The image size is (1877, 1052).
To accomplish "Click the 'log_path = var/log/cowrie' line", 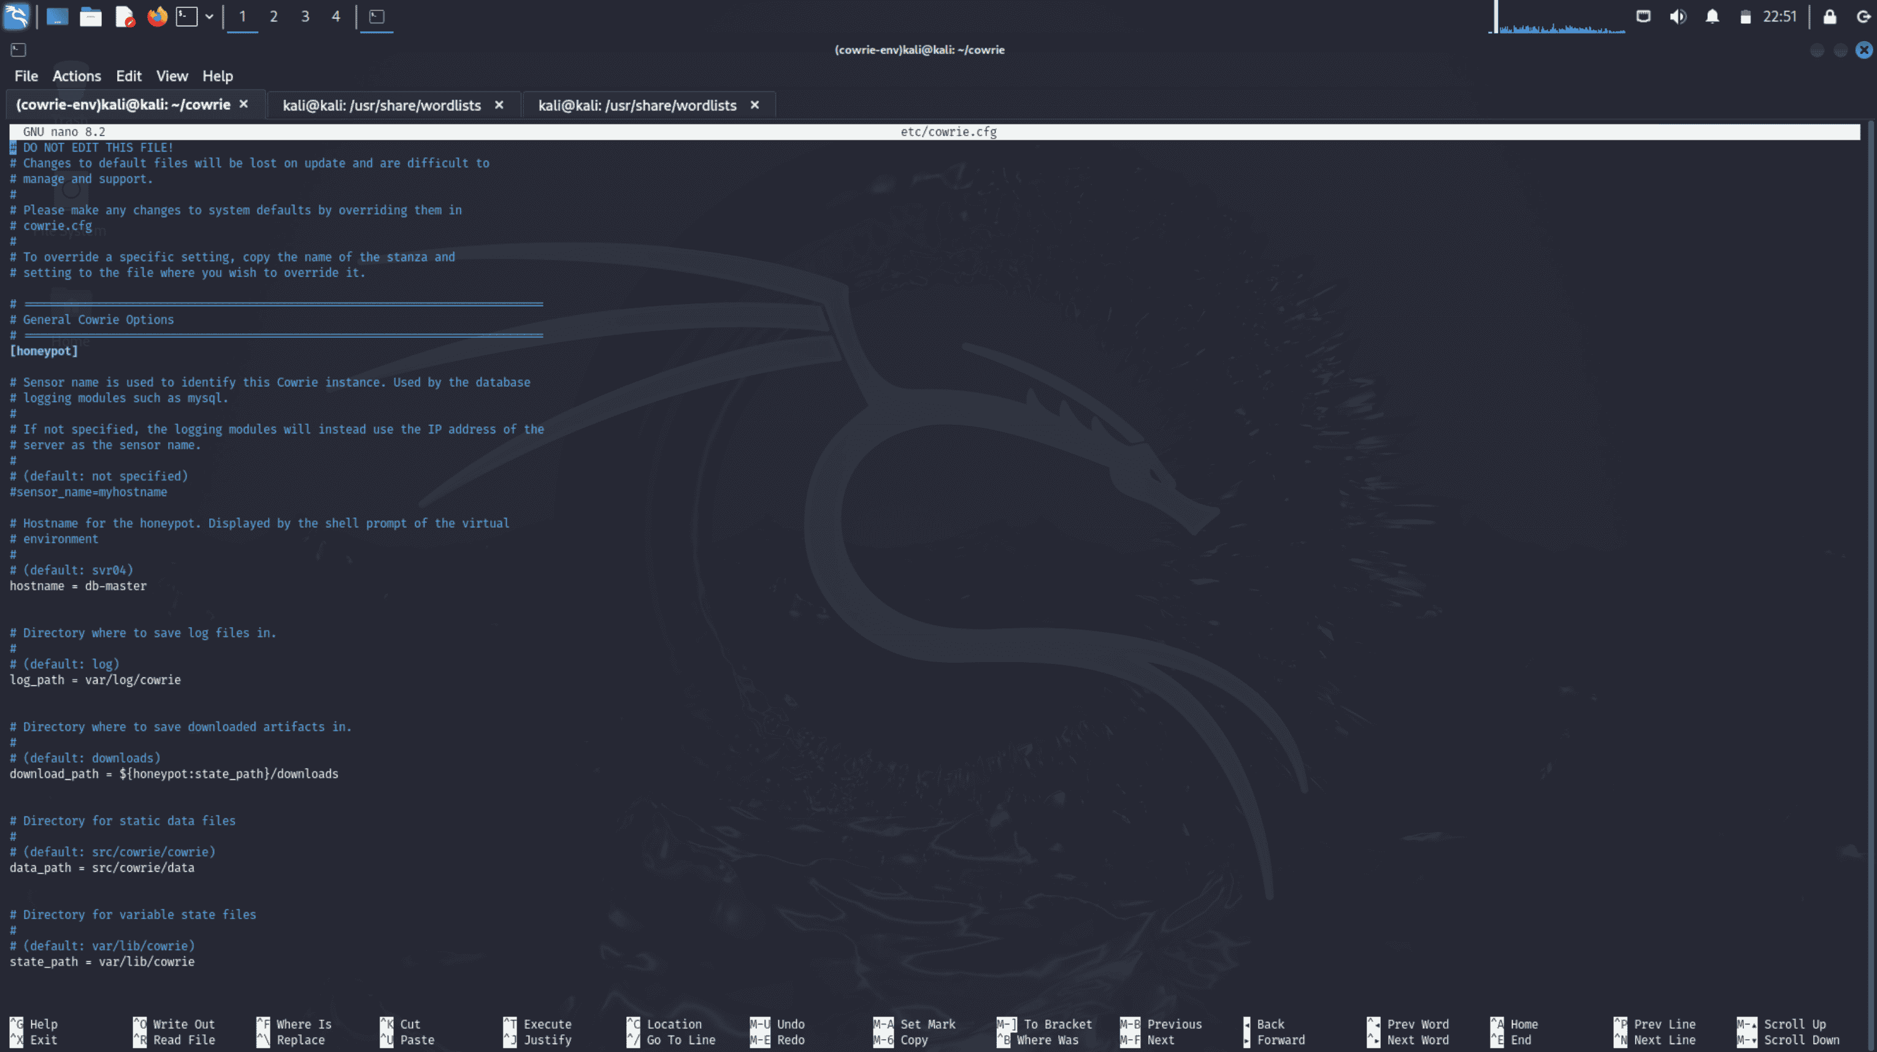I will tap(94, 680).
